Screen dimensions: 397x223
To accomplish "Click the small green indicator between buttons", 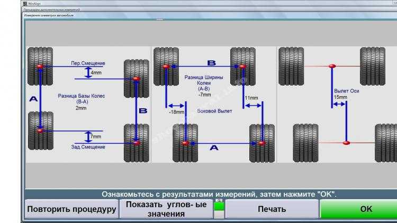I will (x=219, y=206).
